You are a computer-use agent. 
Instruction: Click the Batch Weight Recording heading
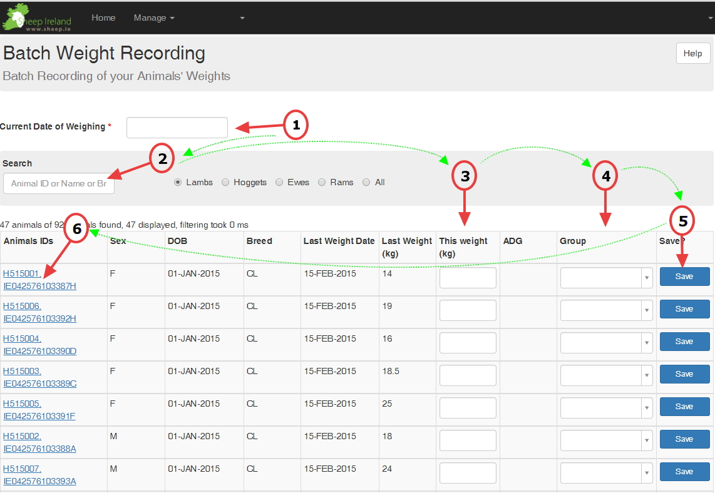[105, 53]
